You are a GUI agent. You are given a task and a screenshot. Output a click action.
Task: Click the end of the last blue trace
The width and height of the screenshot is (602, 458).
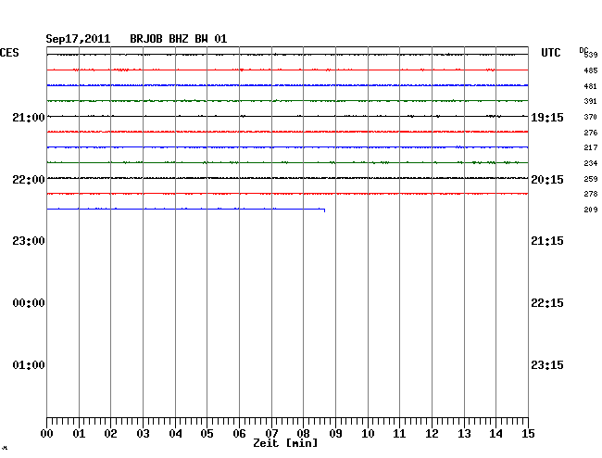pos(324,210)
